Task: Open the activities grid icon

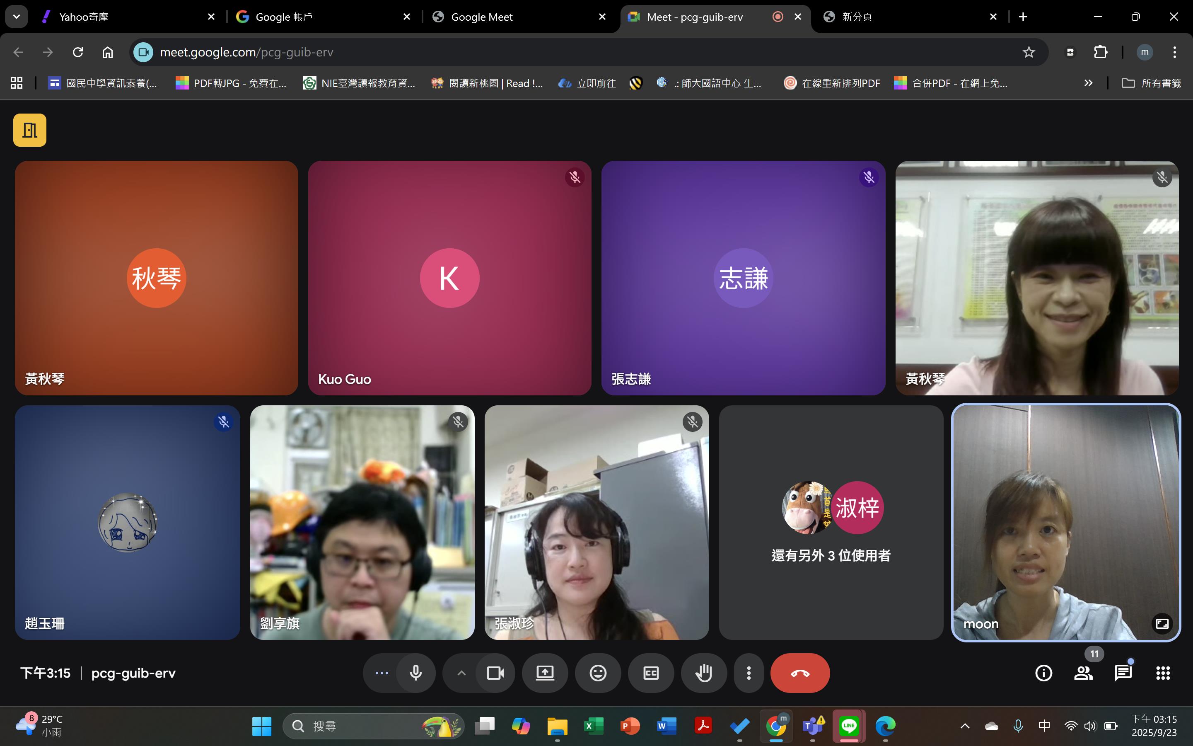Action: pyautogui.click(x=1162, y=673)
